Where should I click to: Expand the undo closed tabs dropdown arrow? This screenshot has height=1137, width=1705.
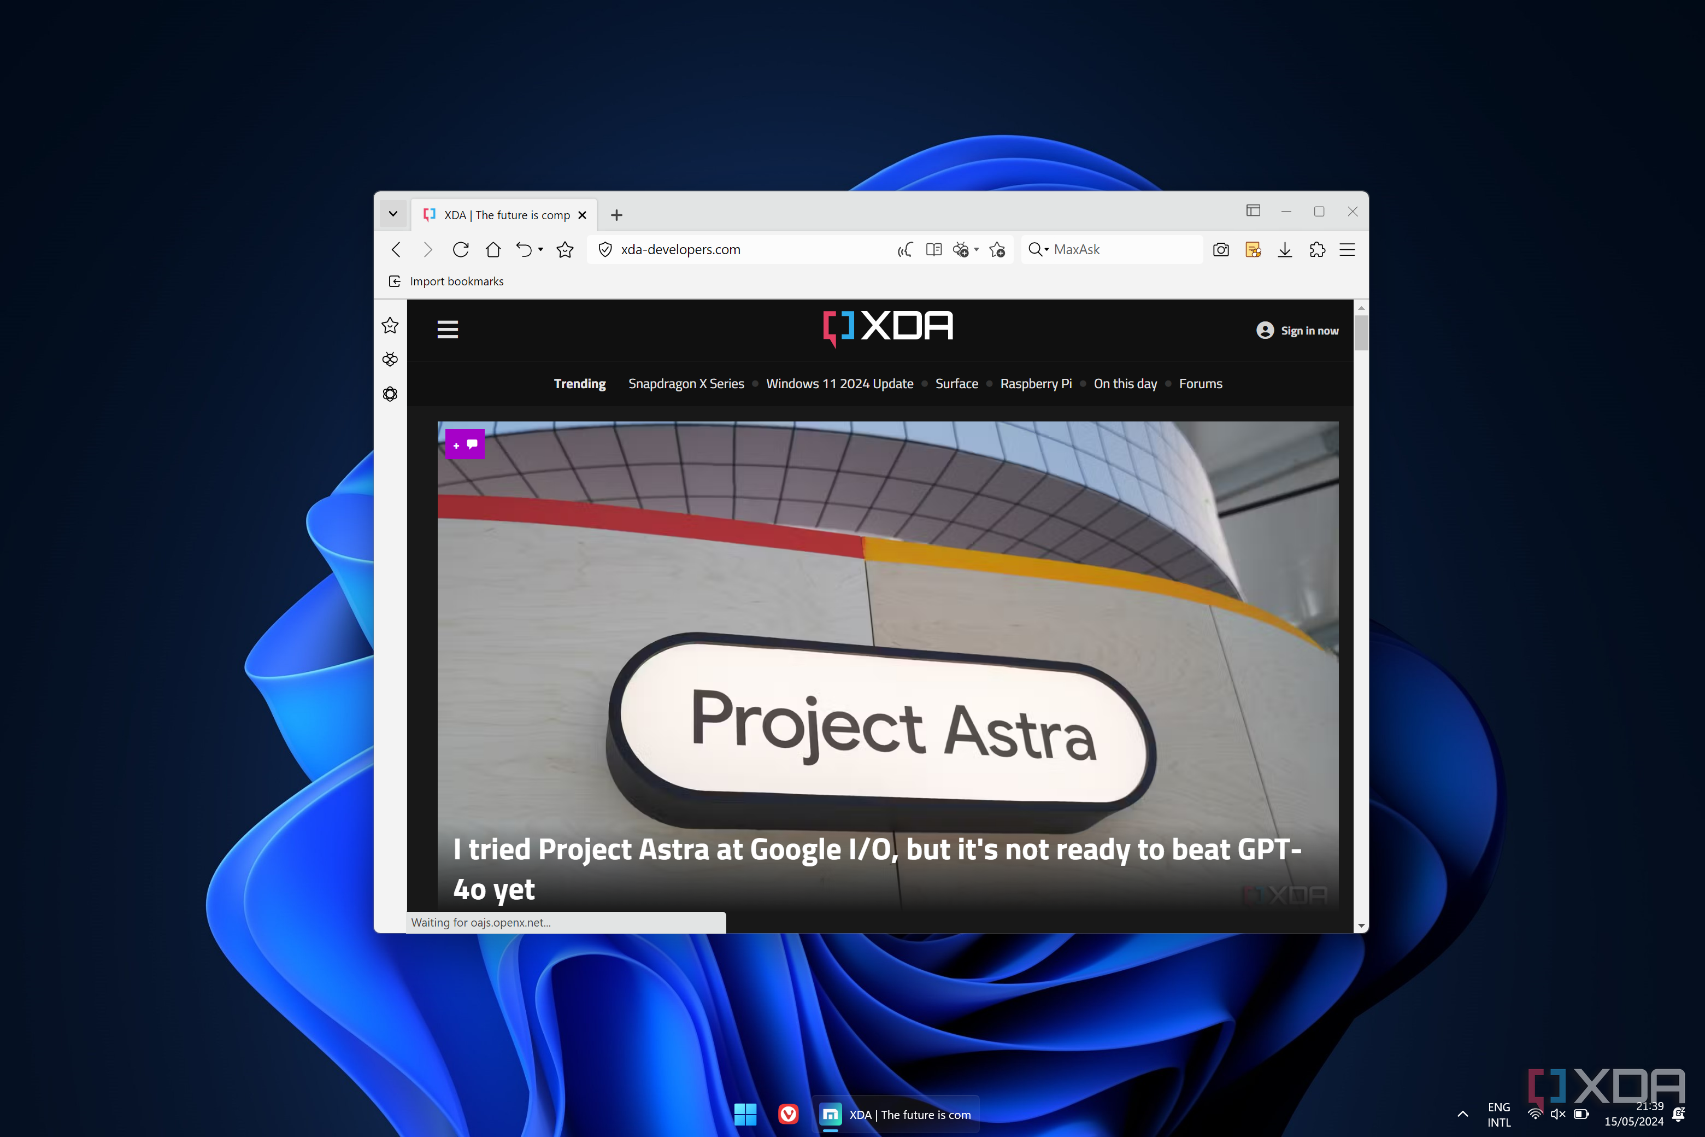(x=541, y=249)
